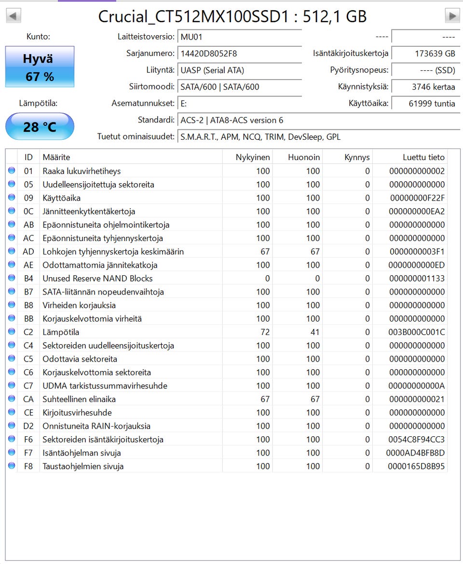Click status orb for Korjauskelvottomia virheitä
463x564 pixels.
[x=12, y=318]
